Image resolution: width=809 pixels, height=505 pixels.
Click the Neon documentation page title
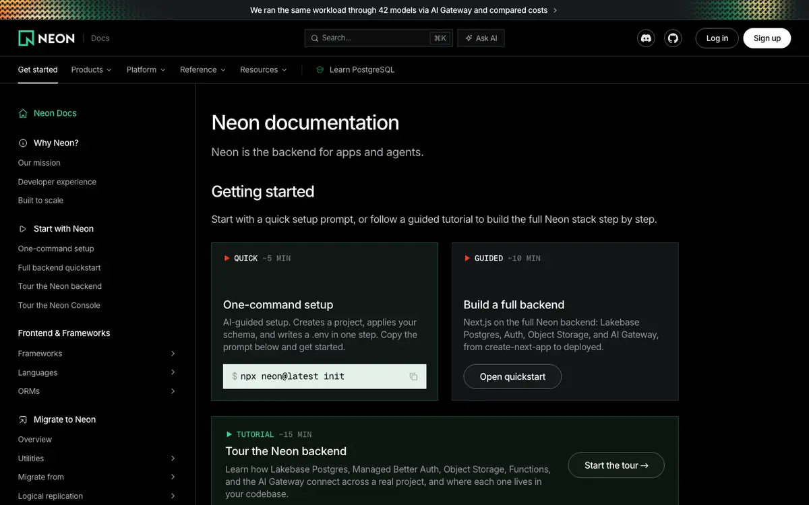coord(305,123)
